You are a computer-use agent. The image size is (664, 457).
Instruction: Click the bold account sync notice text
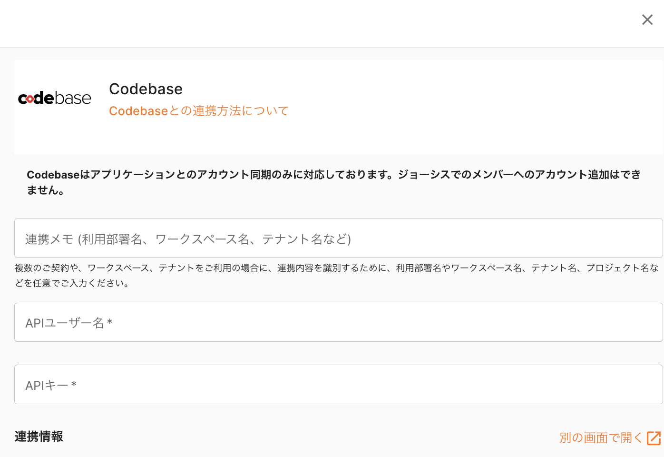(333, 175)
